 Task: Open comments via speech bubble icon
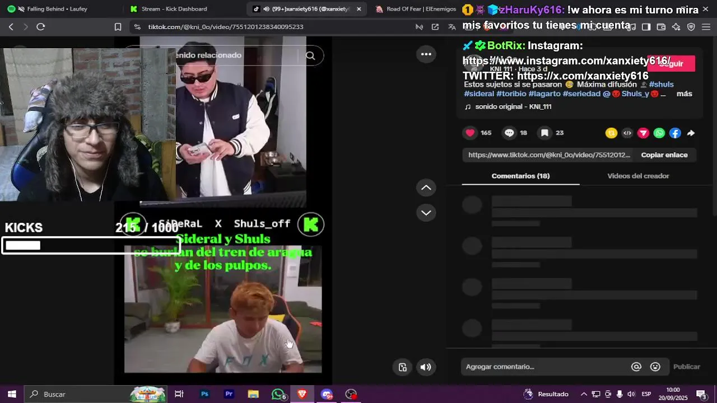pyautogui.click(x=509, y=133)
